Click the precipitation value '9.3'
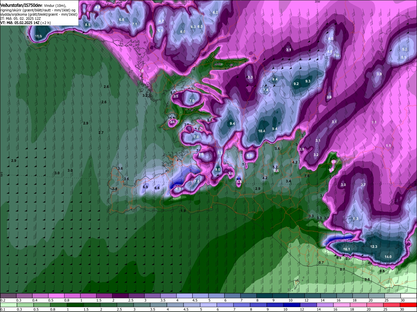The width and height of the screenshot is (417, 312). click(x=308, y=81)
